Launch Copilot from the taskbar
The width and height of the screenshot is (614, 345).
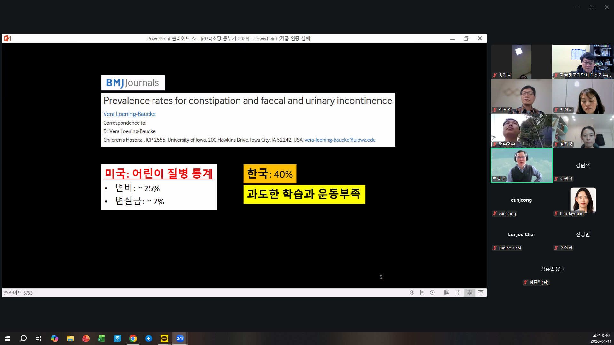click(55, 339)
